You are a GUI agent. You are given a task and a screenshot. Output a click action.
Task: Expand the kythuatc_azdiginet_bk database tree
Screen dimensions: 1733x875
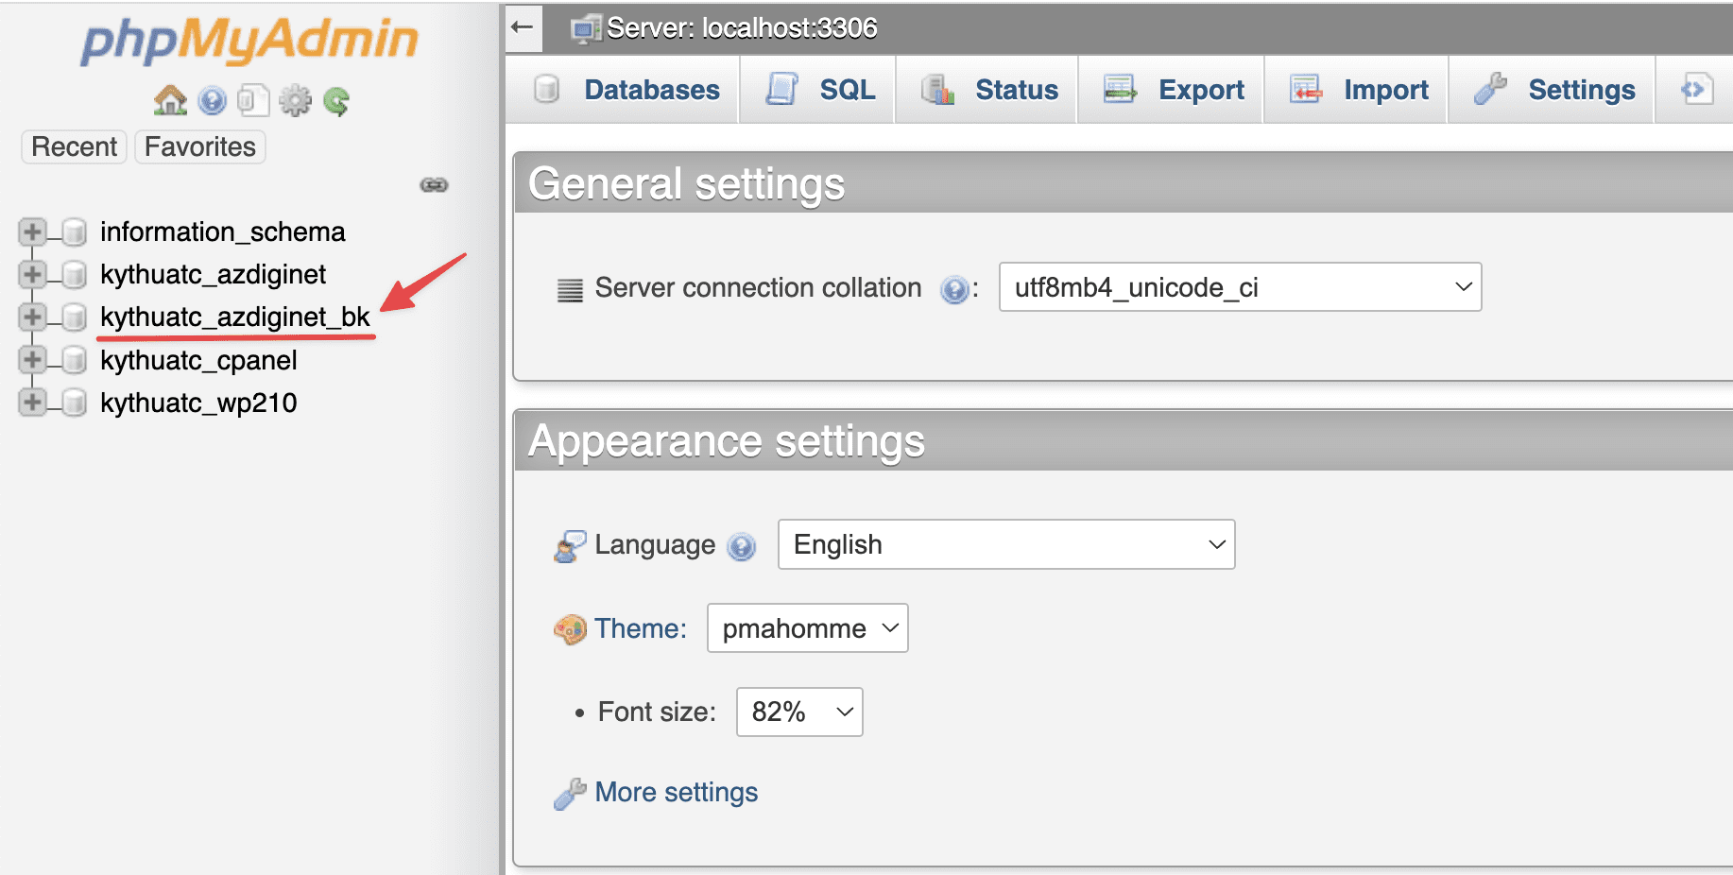point(31,317)
